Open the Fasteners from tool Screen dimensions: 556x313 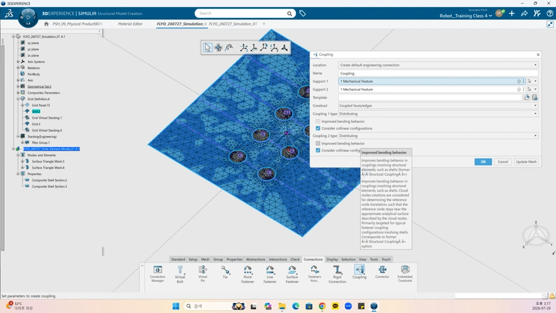point(314,274)
